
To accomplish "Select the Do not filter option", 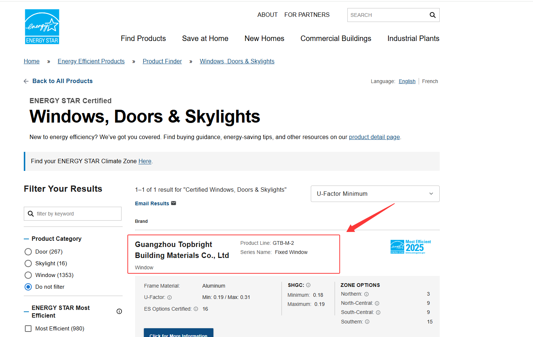I will coord(28,287).
